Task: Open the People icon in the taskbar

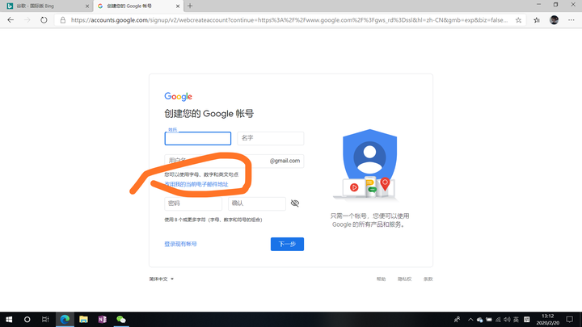Action: point(458,319)
